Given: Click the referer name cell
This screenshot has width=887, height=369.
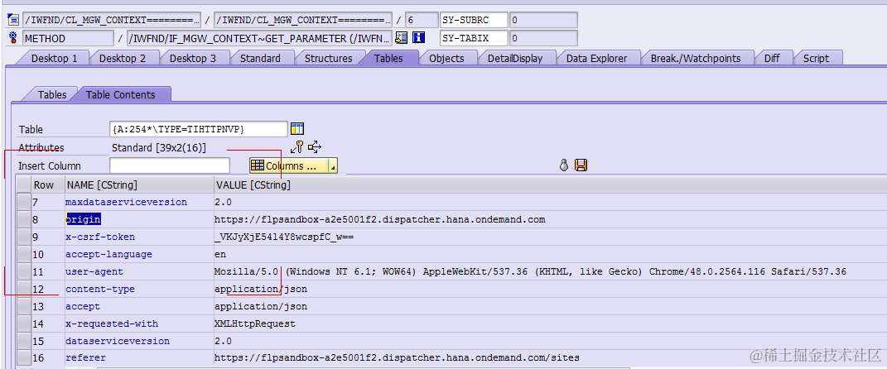Looking at the screenshot, I should (139, 357).
